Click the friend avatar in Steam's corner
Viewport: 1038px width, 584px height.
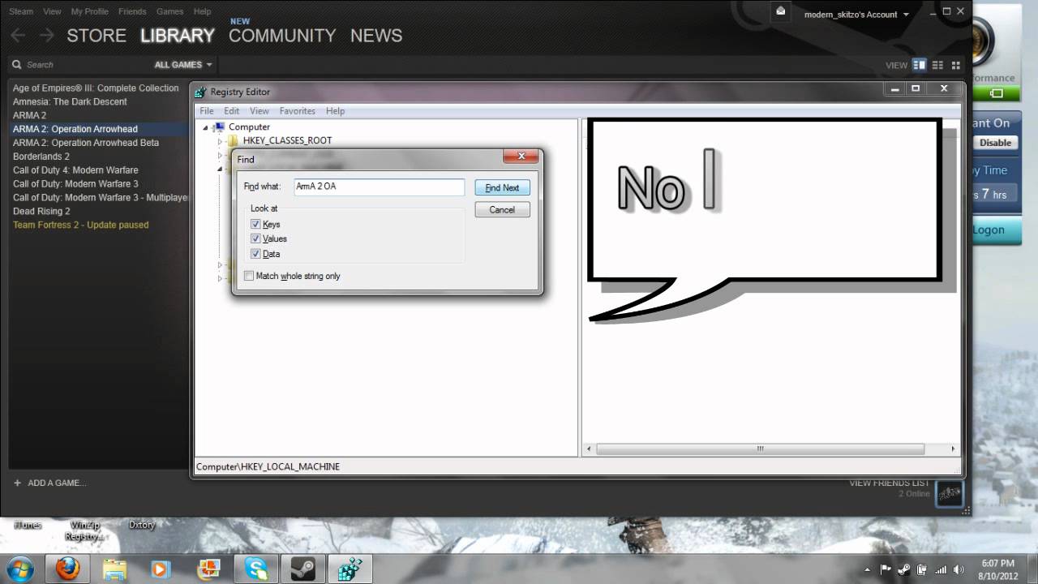pos(950,493)
